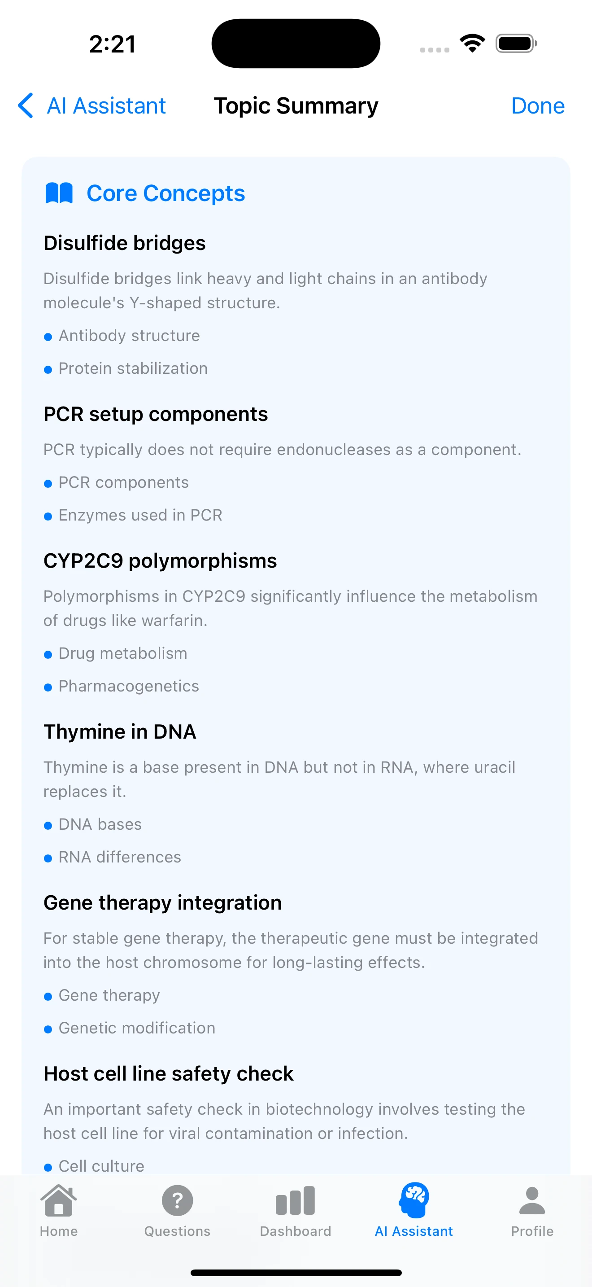Tap the Pharmacogenetics bullet item
The width and height of the screenshot is (592, 1287).
tap(129, 686)
